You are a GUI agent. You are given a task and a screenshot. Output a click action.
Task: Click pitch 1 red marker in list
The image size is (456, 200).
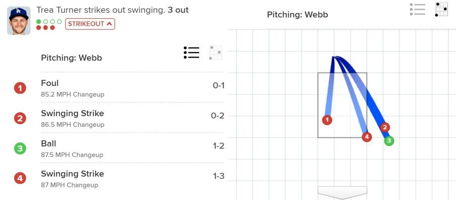point(20,88)
